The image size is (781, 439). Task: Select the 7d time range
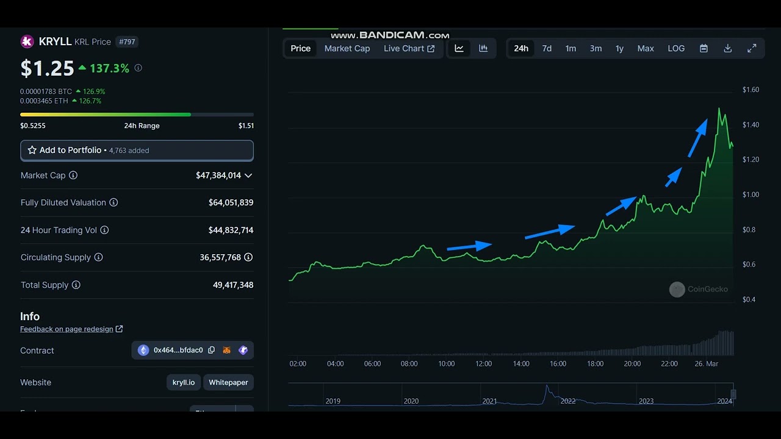(x=547, y=48)
